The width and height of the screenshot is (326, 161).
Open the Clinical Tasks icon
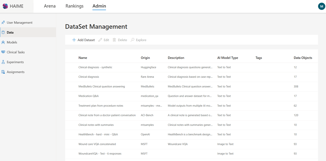[3, 52]
